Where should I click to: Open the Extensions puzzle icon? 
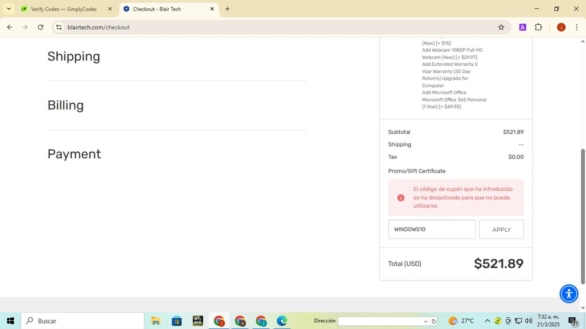click(x=538, y=27)
